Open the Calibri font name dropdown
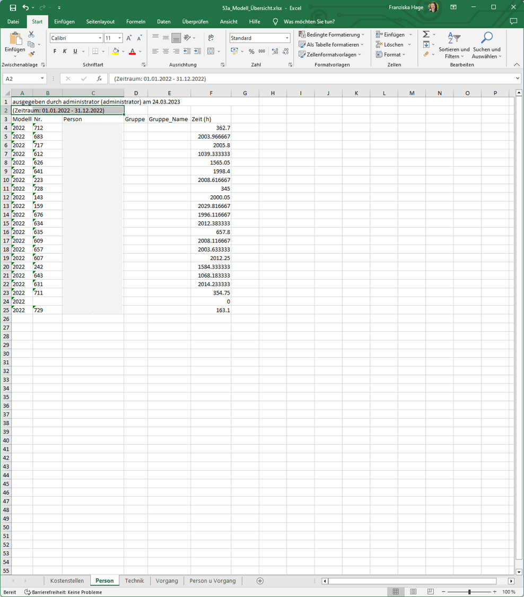The width and height of the screenshot is (524, 597). tap(100, 38)
